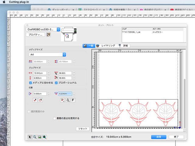195x146 pixels.
Task: Click the zoom to selection tool
Action: (44, 137)
